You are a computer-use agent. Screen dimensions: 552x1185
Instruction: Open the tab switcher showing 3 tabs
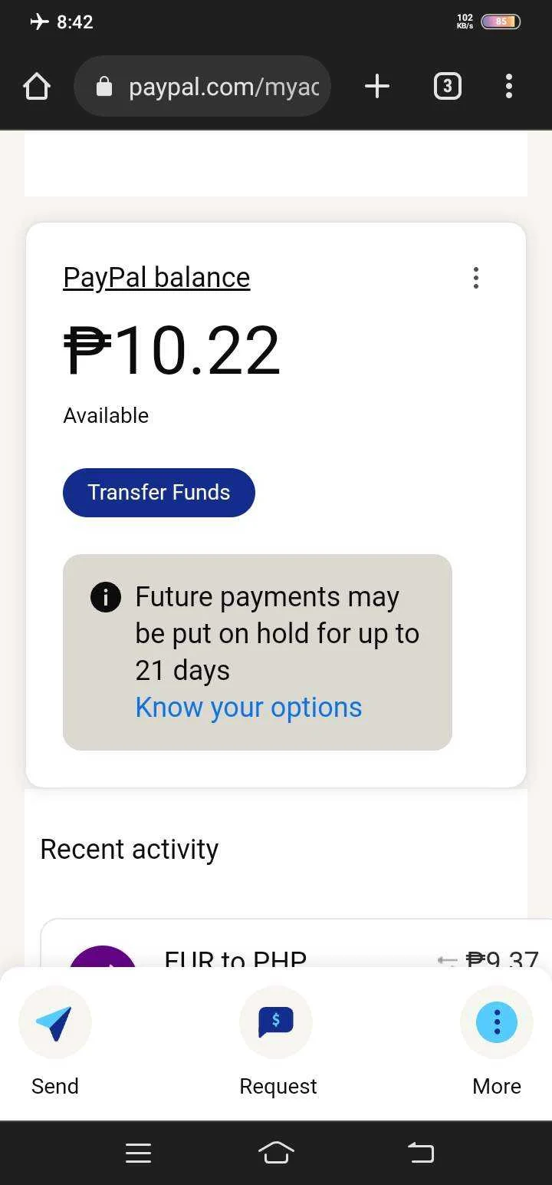tap(448, 87)
